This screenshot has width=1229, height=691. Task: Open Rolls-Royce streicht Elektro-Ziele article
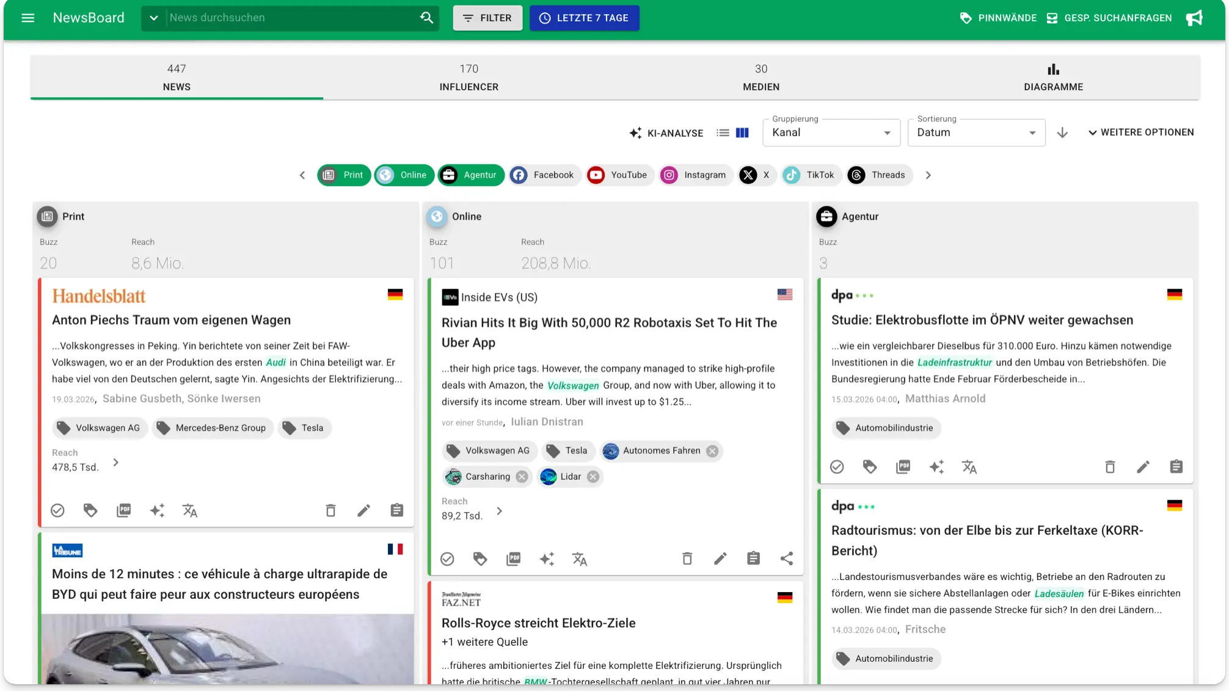(x=538, y=623)
